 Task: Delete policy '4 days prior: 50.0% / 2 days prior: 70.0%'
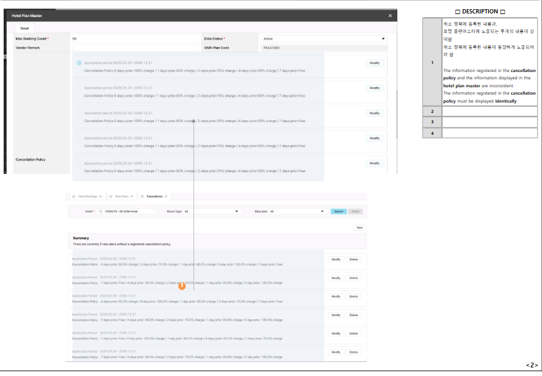click(x=353, y=259)
